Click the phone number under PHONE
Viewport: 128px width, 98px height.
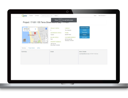tap(68, 35)
